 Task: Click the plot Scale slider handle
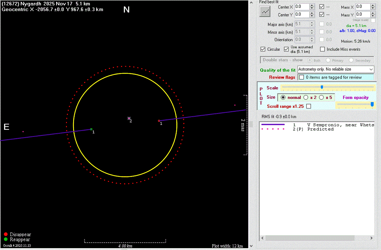click(322, 87)
